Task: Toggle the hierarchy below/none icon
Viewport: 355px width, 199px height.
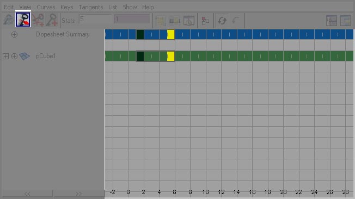Action: pyautogui.click(x=205, y=21)
